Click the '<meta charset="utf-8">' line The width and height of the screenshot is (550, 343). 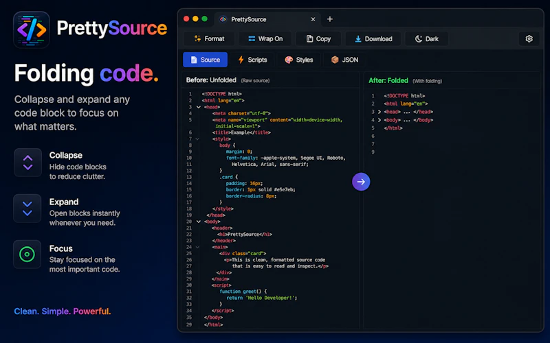pyautogui.click(x=241, y=113)
